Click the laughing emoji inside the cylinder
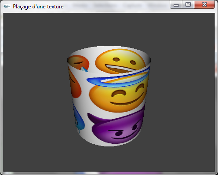218x175 pixels. pos(120,61)
